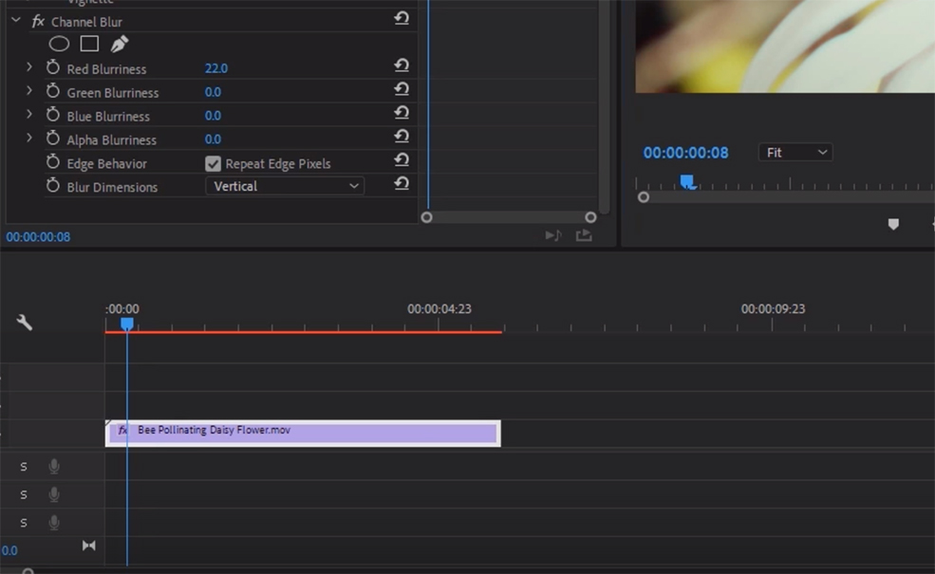Click left handle of Effect Controls zoom bar
The width and height of the screenshot is (935, 574).
(426, 217)
